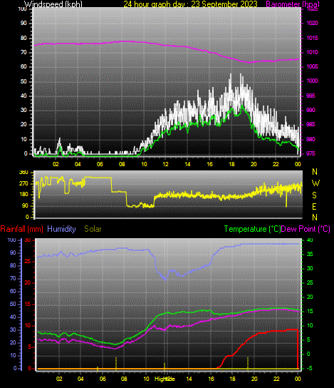The image size is (334, 388).
Task: Select the Barometer (hpa) legend label
Action: pos(293,4)
